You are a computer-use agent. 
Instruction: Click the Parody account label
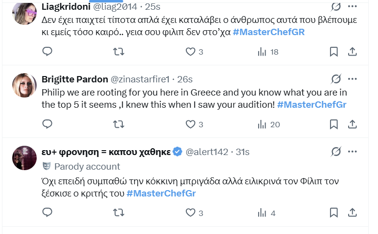(87, 167)
